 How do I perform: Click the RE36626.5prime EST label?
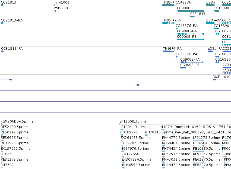point(14,137)
